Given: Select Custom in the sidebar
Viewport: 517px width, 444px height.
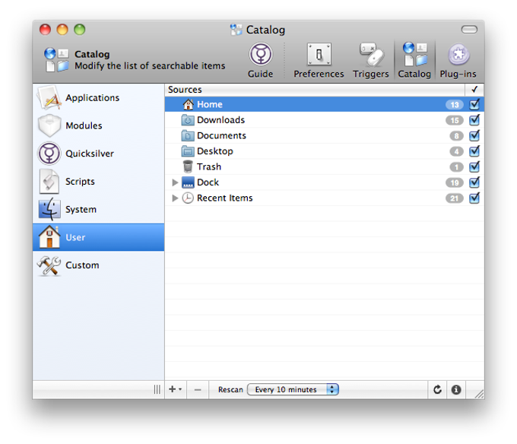Looking at the screenshot, I should coord(98,265).
